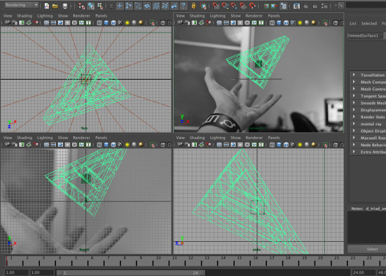Screen dimensions: 386x276
Task: Expand the Mesh Controls section
Action: 368,89
